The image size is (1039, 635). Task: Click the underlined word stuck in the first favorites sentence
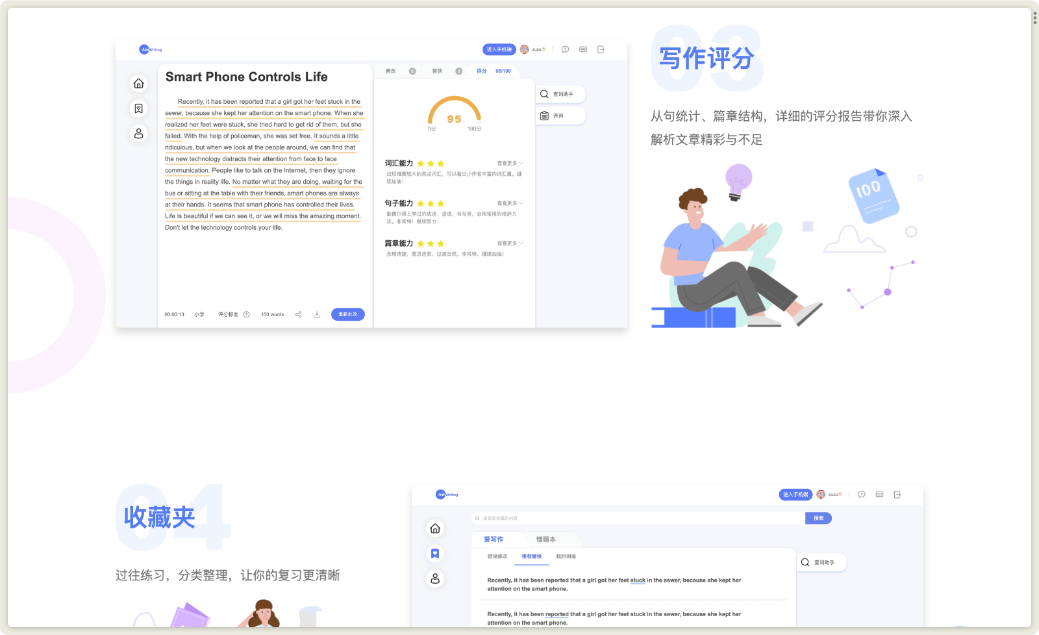pos(638,580)
